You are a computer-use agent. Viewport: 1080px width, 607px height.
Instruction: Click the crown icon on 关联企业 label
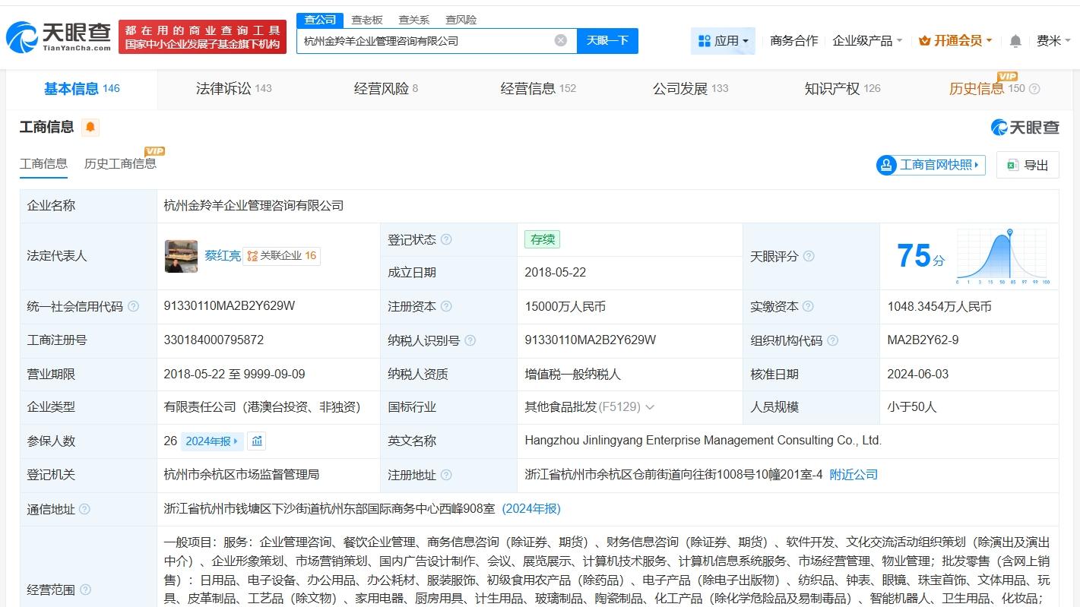[x=254, y=255]
